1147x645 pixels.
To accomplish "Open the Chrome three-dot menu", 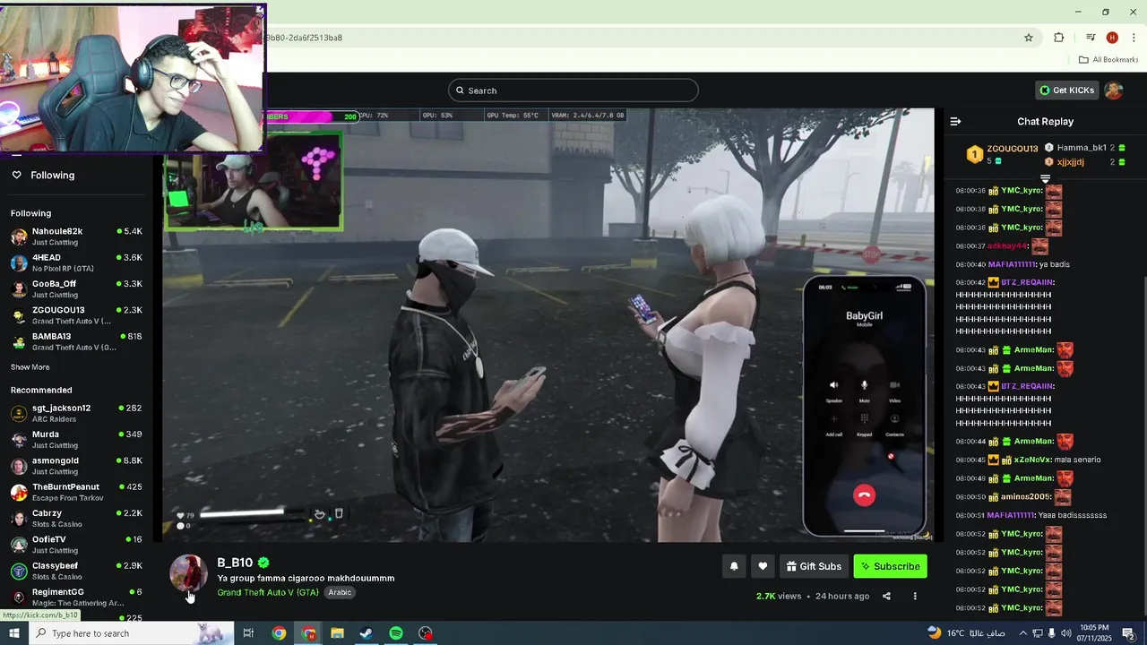I will point(1134,38).
